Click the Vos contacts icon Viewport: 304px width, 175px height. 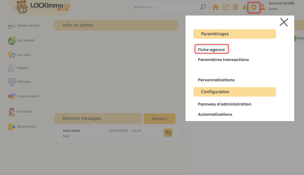pyautogui.click(x=12, y=41)
